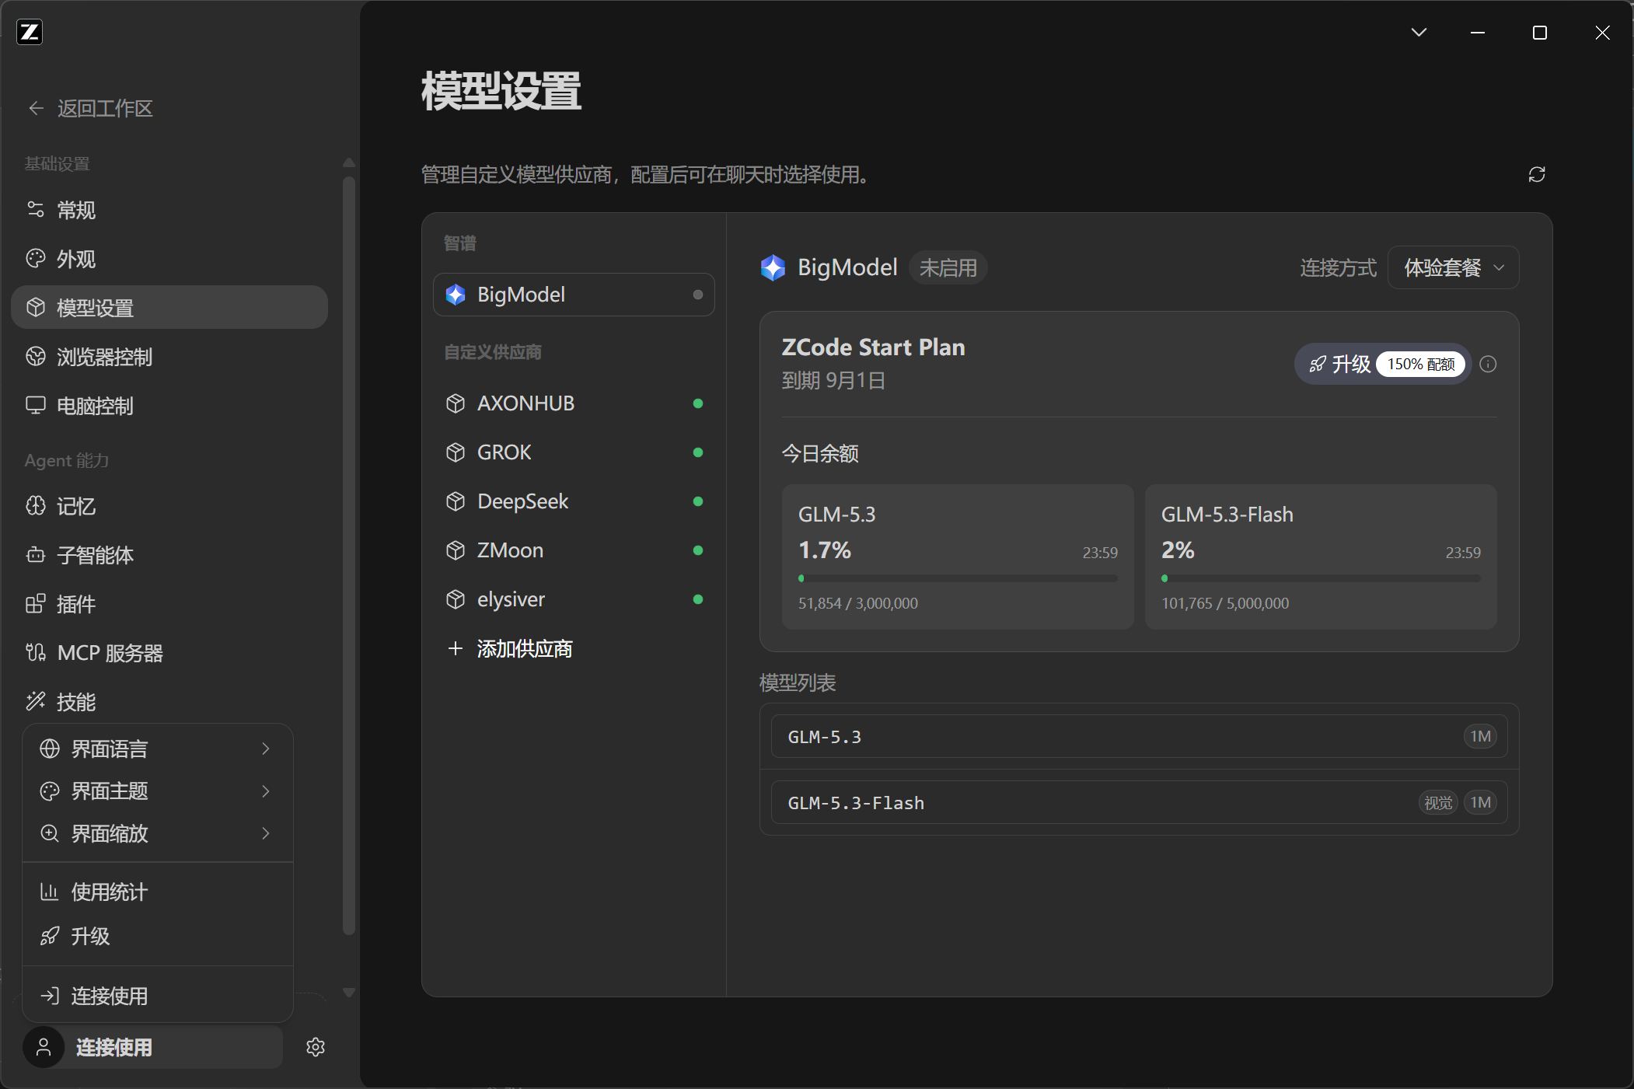Click the 视觉 tag on GLM-5.3-Flash
This screenshot has height=1089, width=1634.
click(1437, 802)
